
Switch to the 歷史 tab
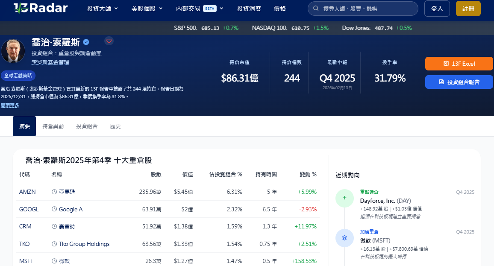pyautogui.click(x=115, y=126)
